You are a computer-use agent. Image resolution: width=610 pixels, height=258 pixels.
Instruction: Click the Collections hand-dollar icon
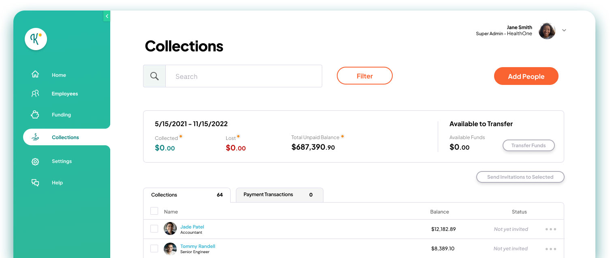point(35,137)
